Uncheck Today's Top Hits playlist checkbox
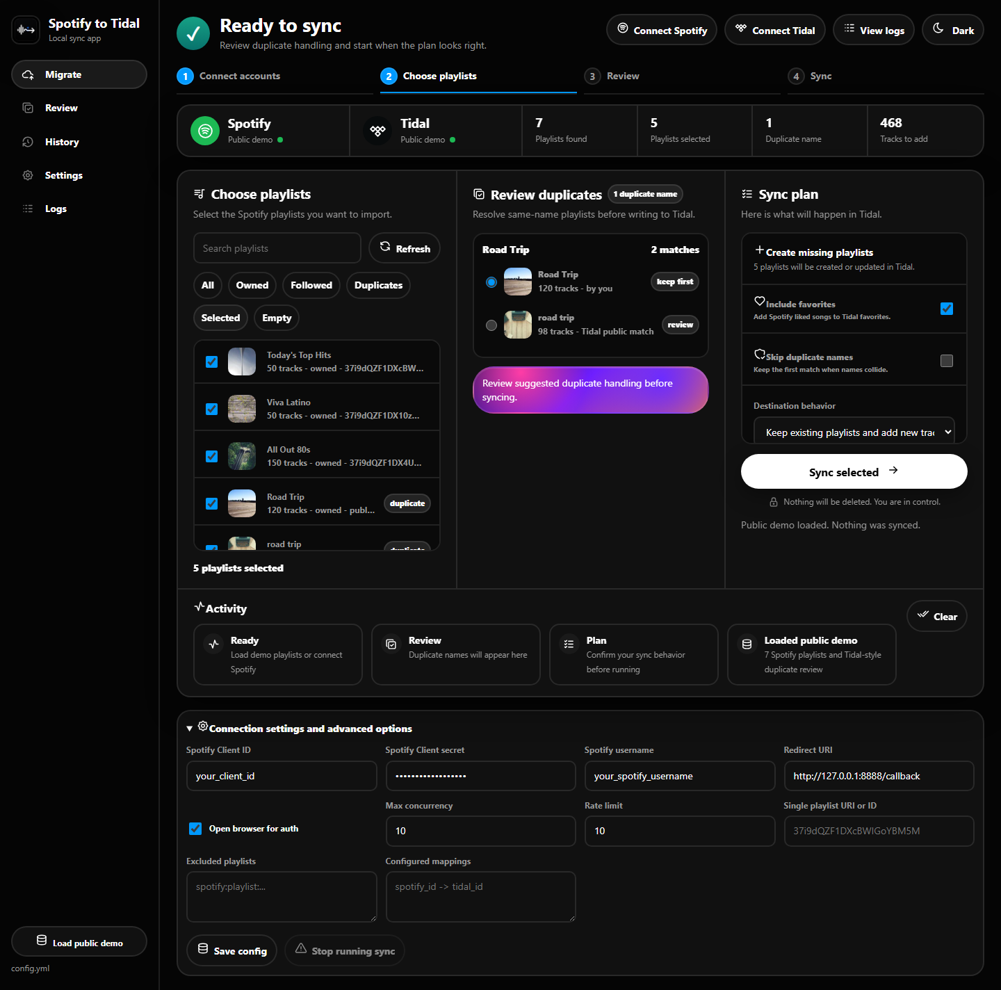The image size is (1001, 990). click(x=212, y=362)
